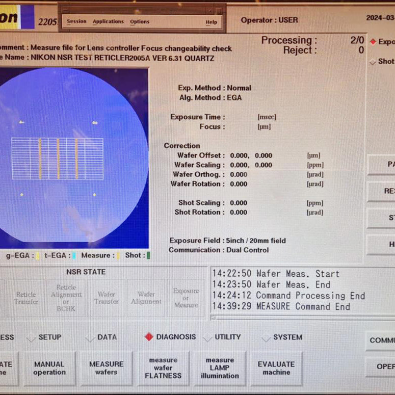Click the upper-right alignment mark on wafer map
The width and height of the screenshot is (395, 395).
pos(95,123)
